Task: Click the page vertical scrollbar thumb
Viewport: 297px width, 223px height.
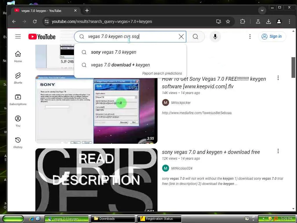Action: [x=293, y=67]
